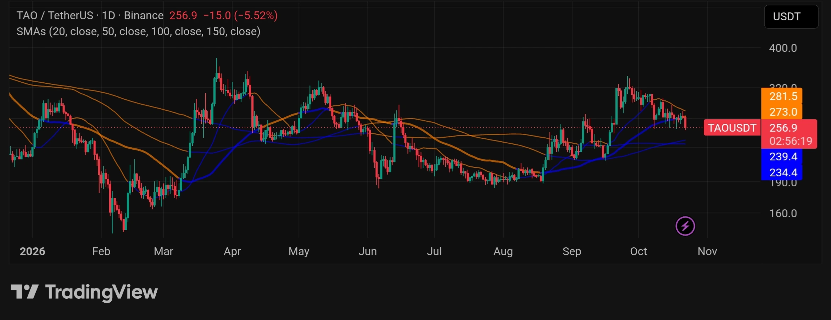Screen dimensions: 831x320
Task: Select the blue 239.4 SMA price label
Action: pos(782,156)
